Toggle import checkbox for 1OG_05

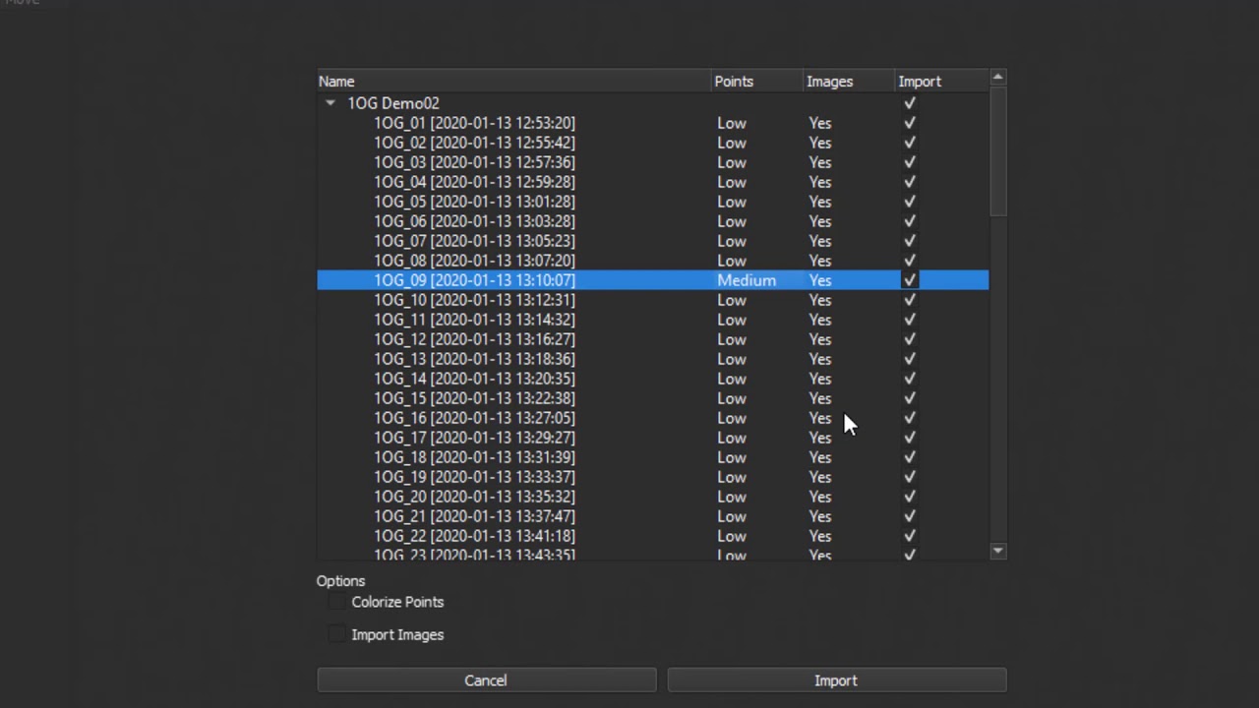click(910, 202)
